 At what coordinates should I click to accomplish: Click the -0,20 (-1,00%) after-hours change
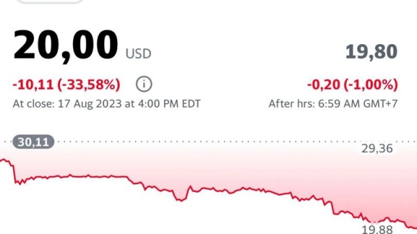352,84
